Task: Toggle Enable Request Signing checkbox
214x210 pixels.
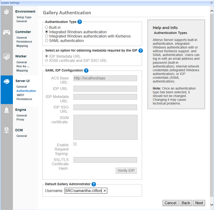Action: click(75, 144)
